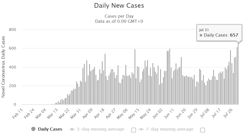Click the Daily New Cases chart title

click(119, 5)
